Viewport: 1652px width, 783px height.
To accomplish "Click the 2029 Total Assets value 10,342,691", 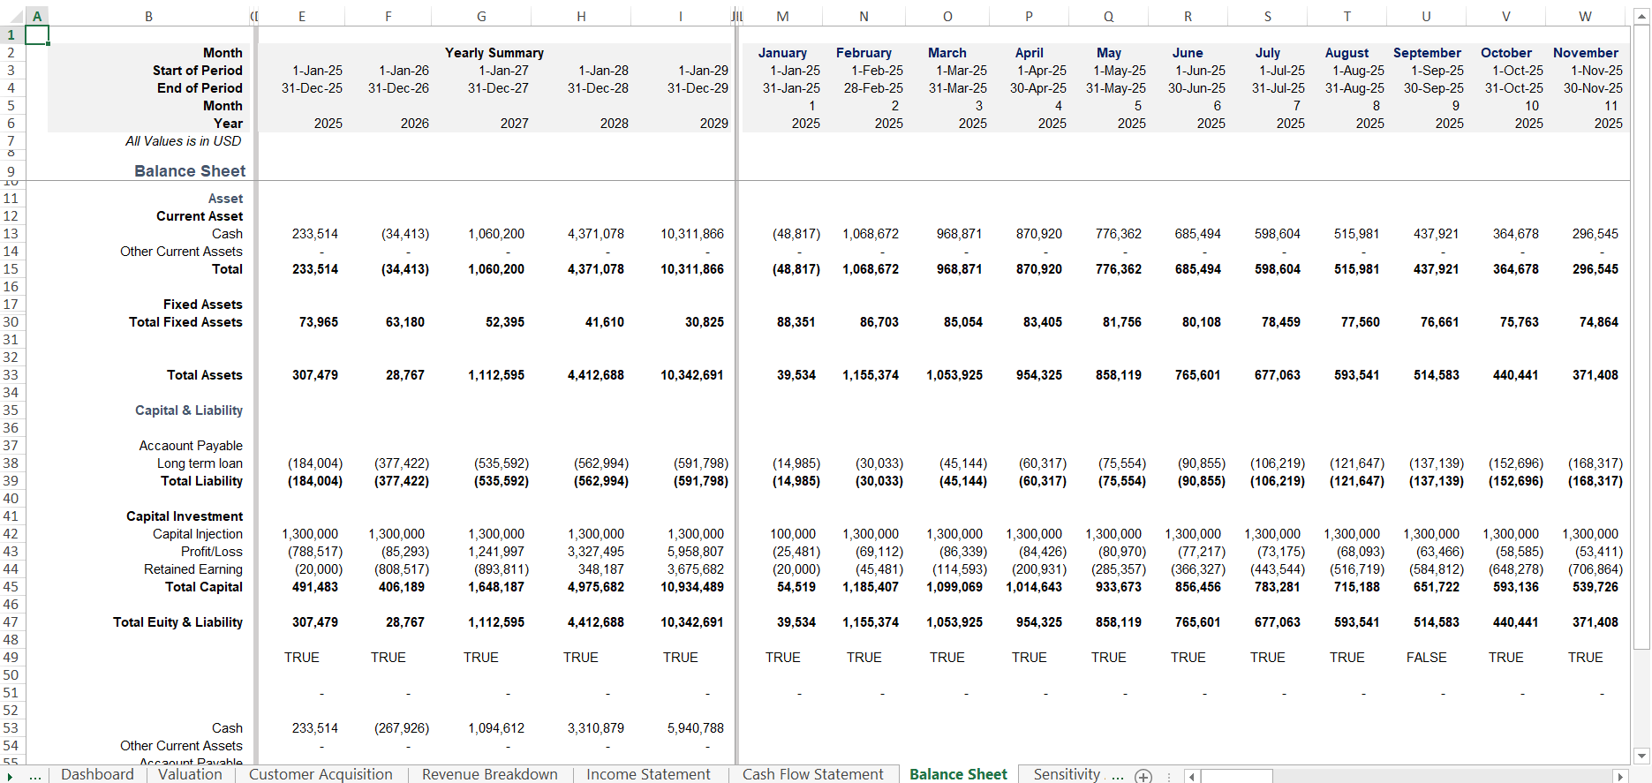I will [692, 375].
